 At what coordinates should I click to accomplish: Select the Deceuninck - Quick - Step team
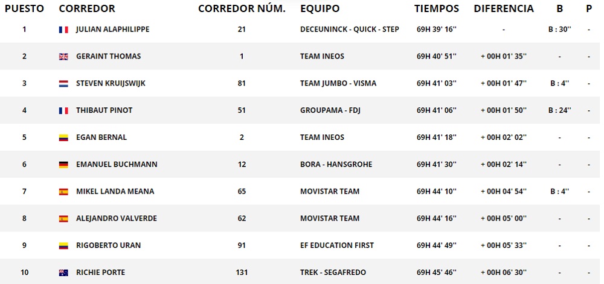click(x=349, y=30)
